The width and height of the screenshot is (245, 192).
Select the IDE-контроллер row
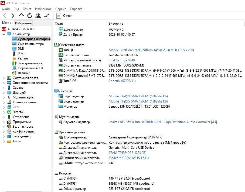pos(149,137)
